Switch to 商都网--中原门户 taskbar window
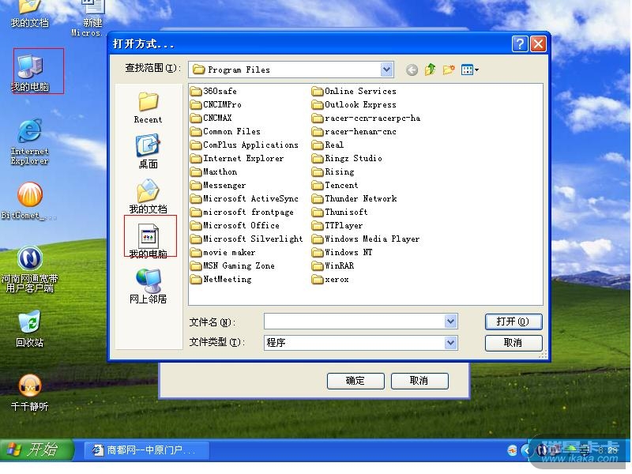The width and height of the screenshot is (632, 474). (146, 450)
